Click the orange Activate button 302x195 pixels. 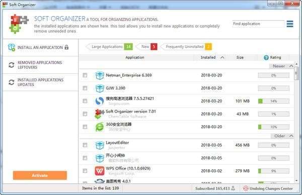(x=40, y=175)
